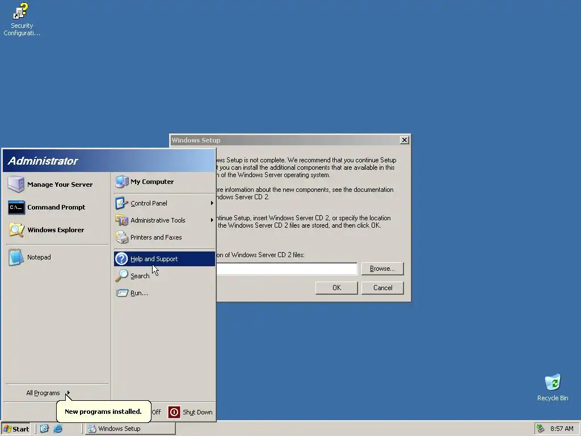This screenshot has width=581, height=436.
Task: Click the Help and Support question icon
Action: 121,259
